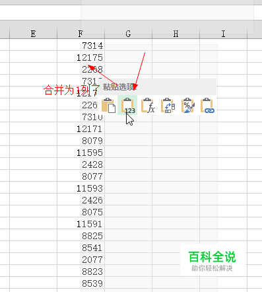Select column F header

click(x=81, y=34)
